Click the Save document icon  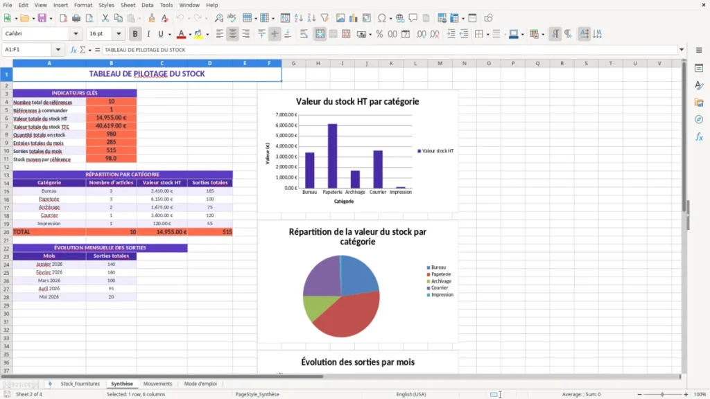tap(42, 18)
